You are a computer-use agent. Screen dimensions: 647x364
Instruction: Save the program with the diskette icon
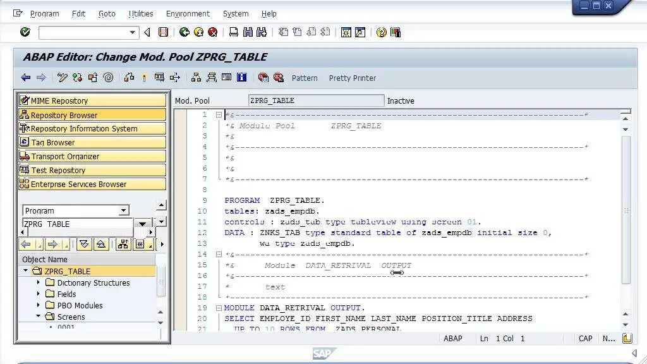(164, 32)
